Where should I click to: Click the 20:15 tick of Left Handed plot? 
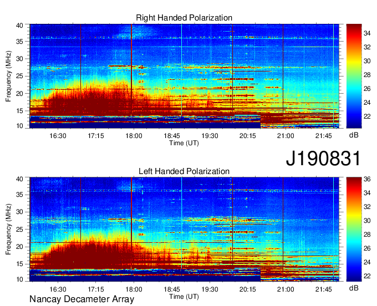[x=248, y=289]
